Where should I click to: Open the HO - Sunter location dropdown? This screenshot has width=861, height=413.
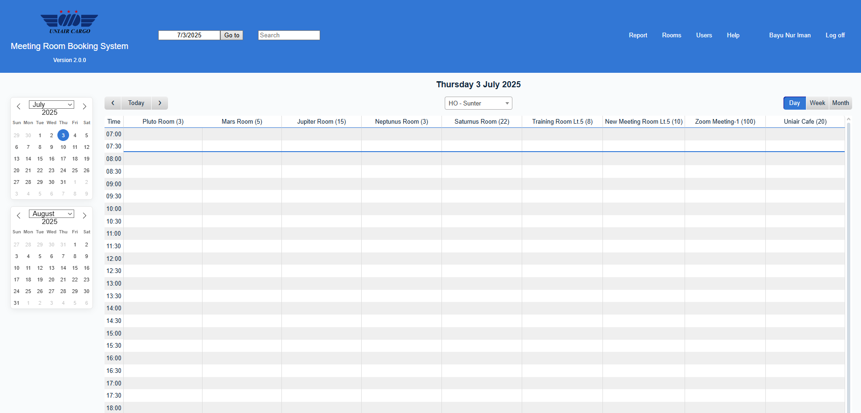click(x=478, y=103)
